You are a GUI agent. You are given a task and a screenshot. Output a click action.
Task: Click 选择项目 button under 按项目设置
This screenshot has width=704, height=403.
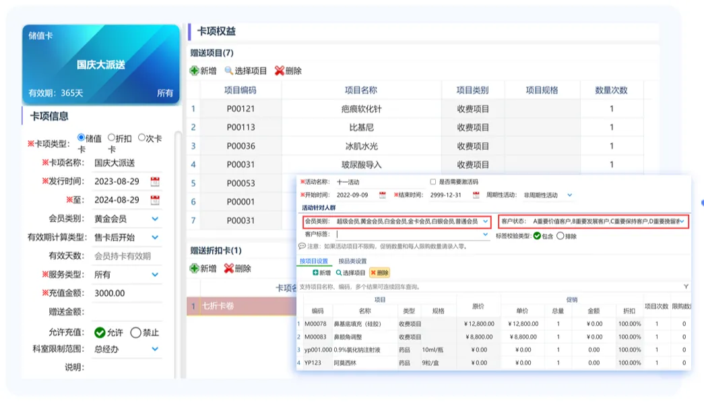tap(350, 273)
